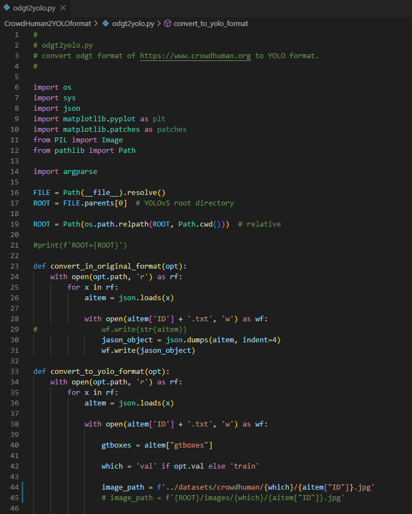Viewport: 412px width, 514px height.
Task: Click the function cube icon in breadcrumb
Action: point(167,24)
